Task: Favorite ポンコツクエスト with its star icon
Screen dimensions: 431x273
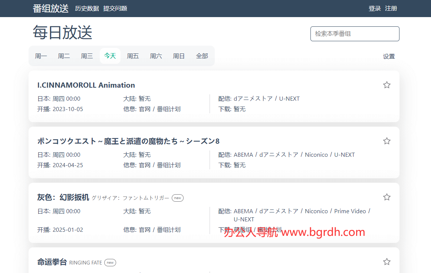Action: pyautogui.click(x=386, y=141)
